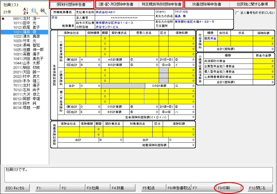This screenshot has width=277, height=194.
Task: Open 住民税に関する事項 tab
Action: click(253, 4)
